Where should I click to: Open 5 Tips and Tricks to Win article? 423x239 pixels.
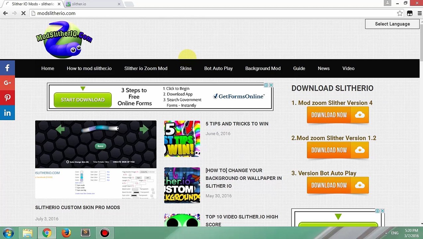tap(237, 123)
